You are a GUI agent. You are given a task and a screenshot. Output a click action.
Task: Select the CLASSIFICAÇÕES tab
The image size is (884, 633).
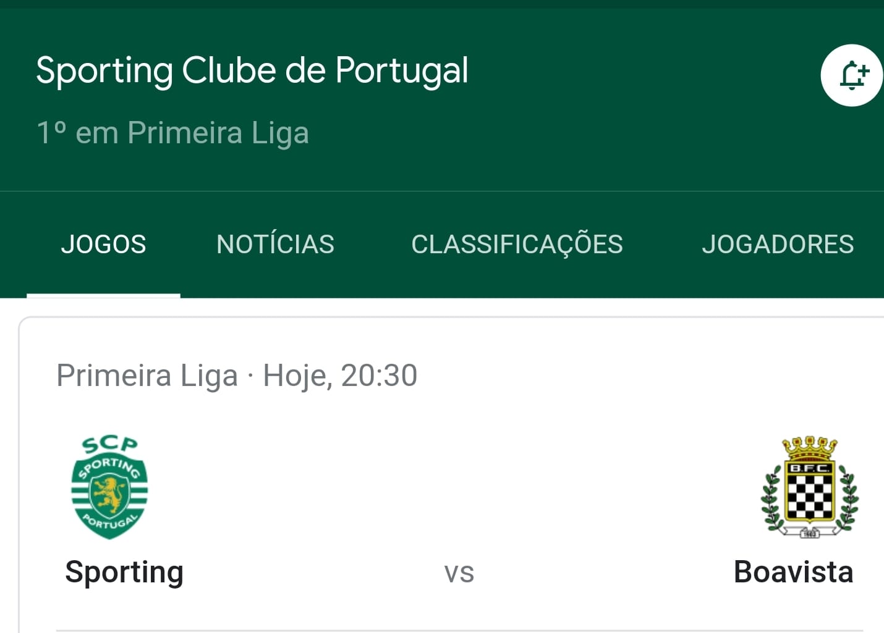pyautogui.click(x=517, y=245)
